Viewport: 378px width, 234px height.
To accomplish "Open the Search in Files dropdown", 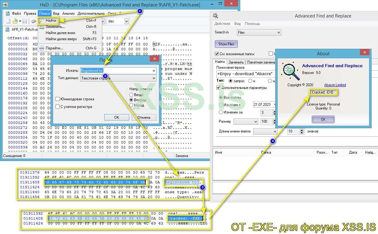I will click(x=259, y=32).
